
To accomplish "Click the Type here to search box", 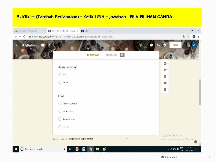I will [43, 149].
